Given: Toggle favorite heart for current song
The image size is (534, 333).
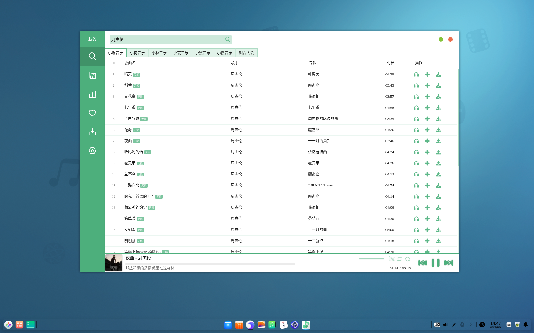Looking at the screenshot, I should pyautogui.click(x=407, y=259).
